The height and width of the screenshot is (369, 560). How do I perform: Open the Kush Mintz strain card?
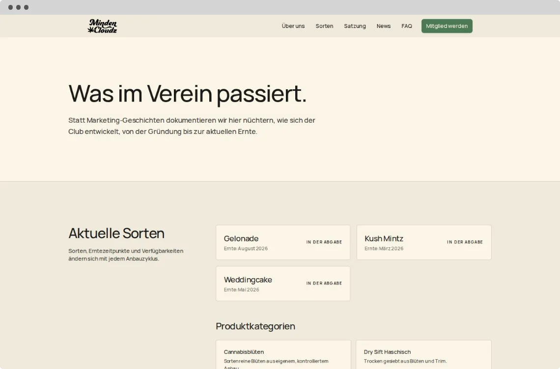point(424,242)
